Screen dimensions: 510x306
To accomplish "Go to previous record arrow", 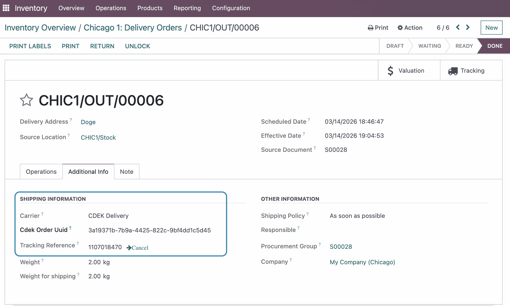I will coord(458,27).
